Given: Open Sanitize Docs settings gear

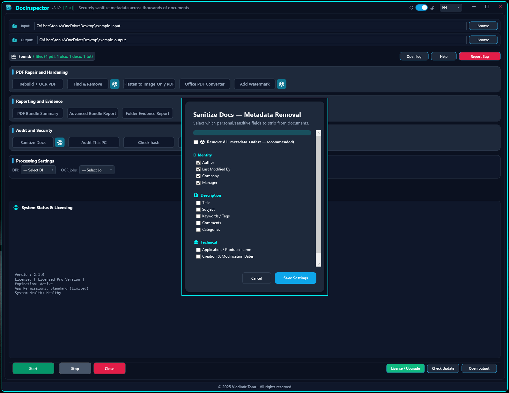Looking at the screenshot, I should 60,142.
